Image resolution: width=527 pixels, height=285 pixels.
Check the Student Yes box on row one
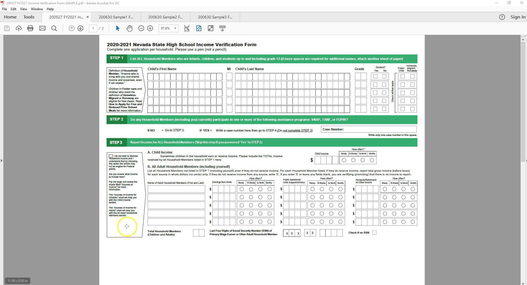coord(375,76)
